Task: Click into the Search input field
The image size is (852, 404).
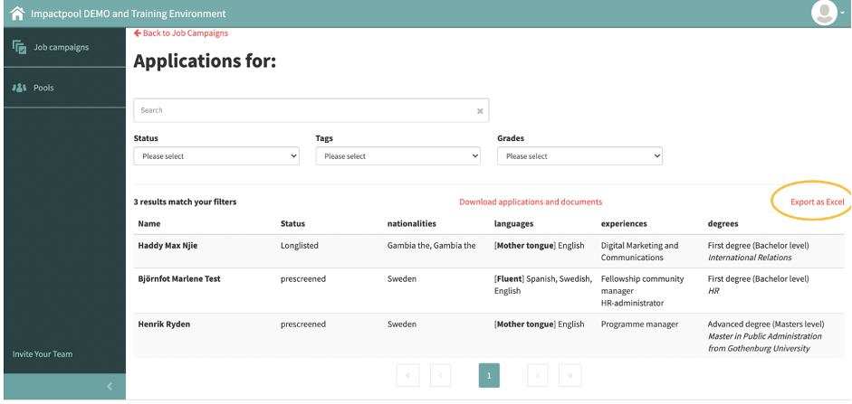Action: [311, 110]
